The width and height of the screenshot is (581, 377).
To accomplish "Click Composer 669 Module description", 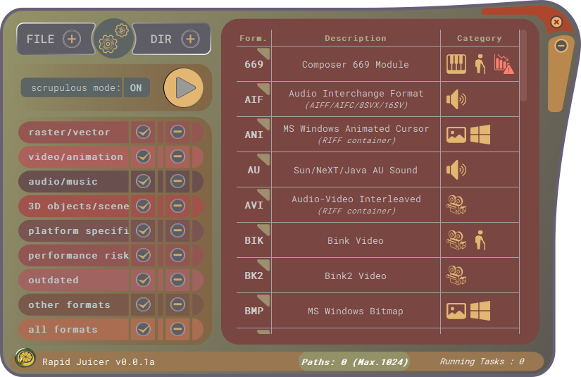I will click(356, 64).
